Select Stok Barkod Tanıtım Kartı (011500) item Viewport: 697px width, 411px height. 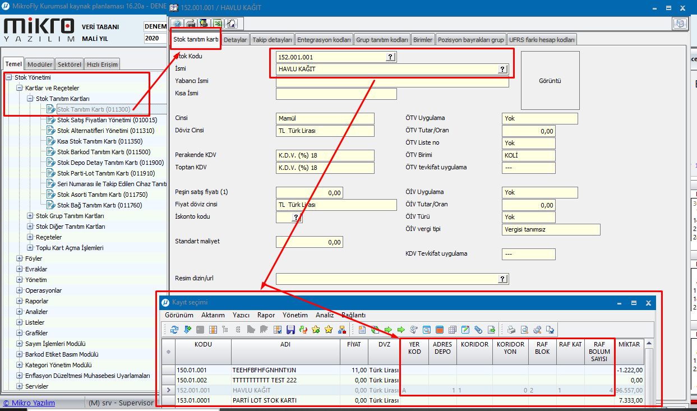click(x=104, y=152)
